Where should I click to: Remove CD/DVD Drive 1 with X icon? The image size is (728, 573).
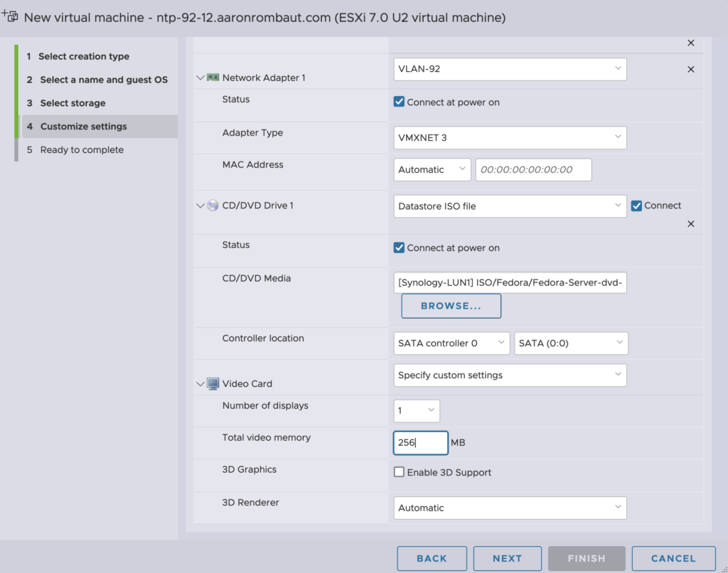(690, 224)
